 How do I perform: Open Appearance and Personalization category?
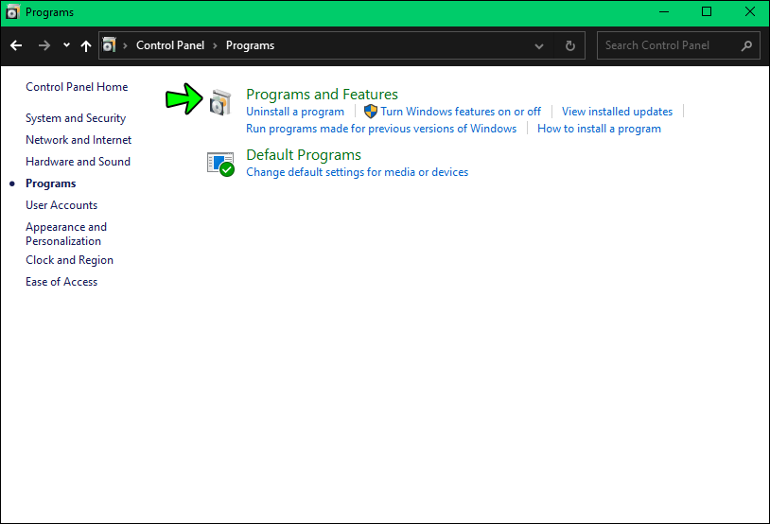click(x=66, y=234)
